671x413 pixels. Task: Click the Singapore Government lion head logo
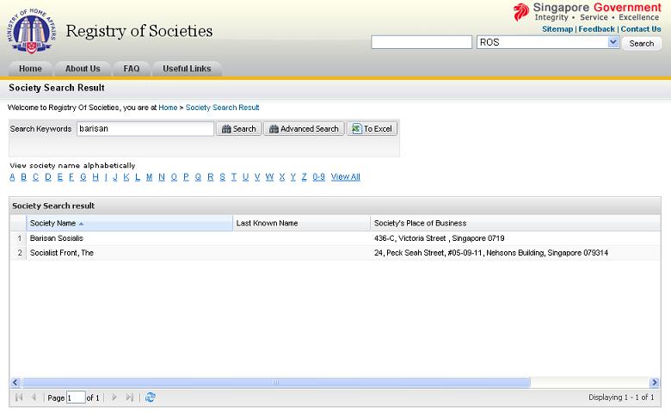click(520, 12)
